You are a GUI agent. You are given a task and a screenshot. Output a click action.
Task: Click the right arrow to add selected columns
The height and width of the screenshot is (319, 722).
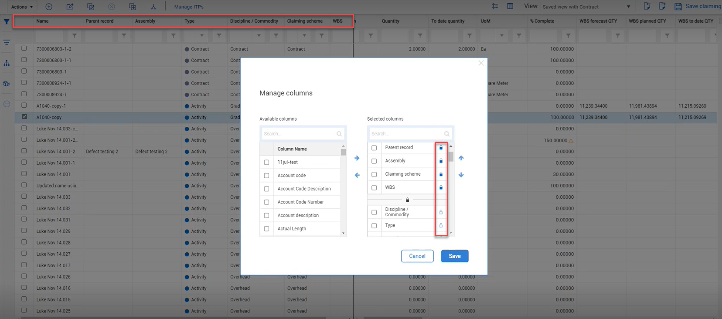click(357, 158)
